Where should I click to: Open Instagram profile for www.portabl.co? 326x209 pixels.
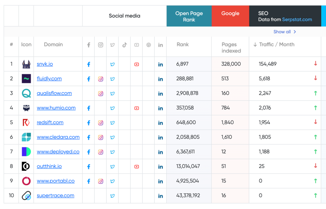click(101, 181)
